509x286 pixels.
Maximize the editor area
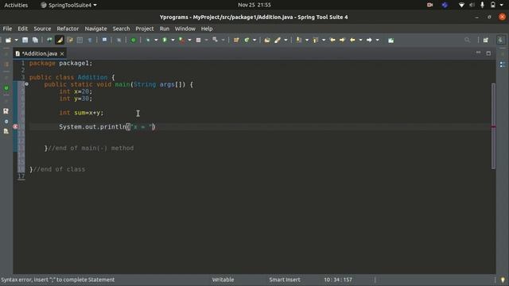(488, 53)
